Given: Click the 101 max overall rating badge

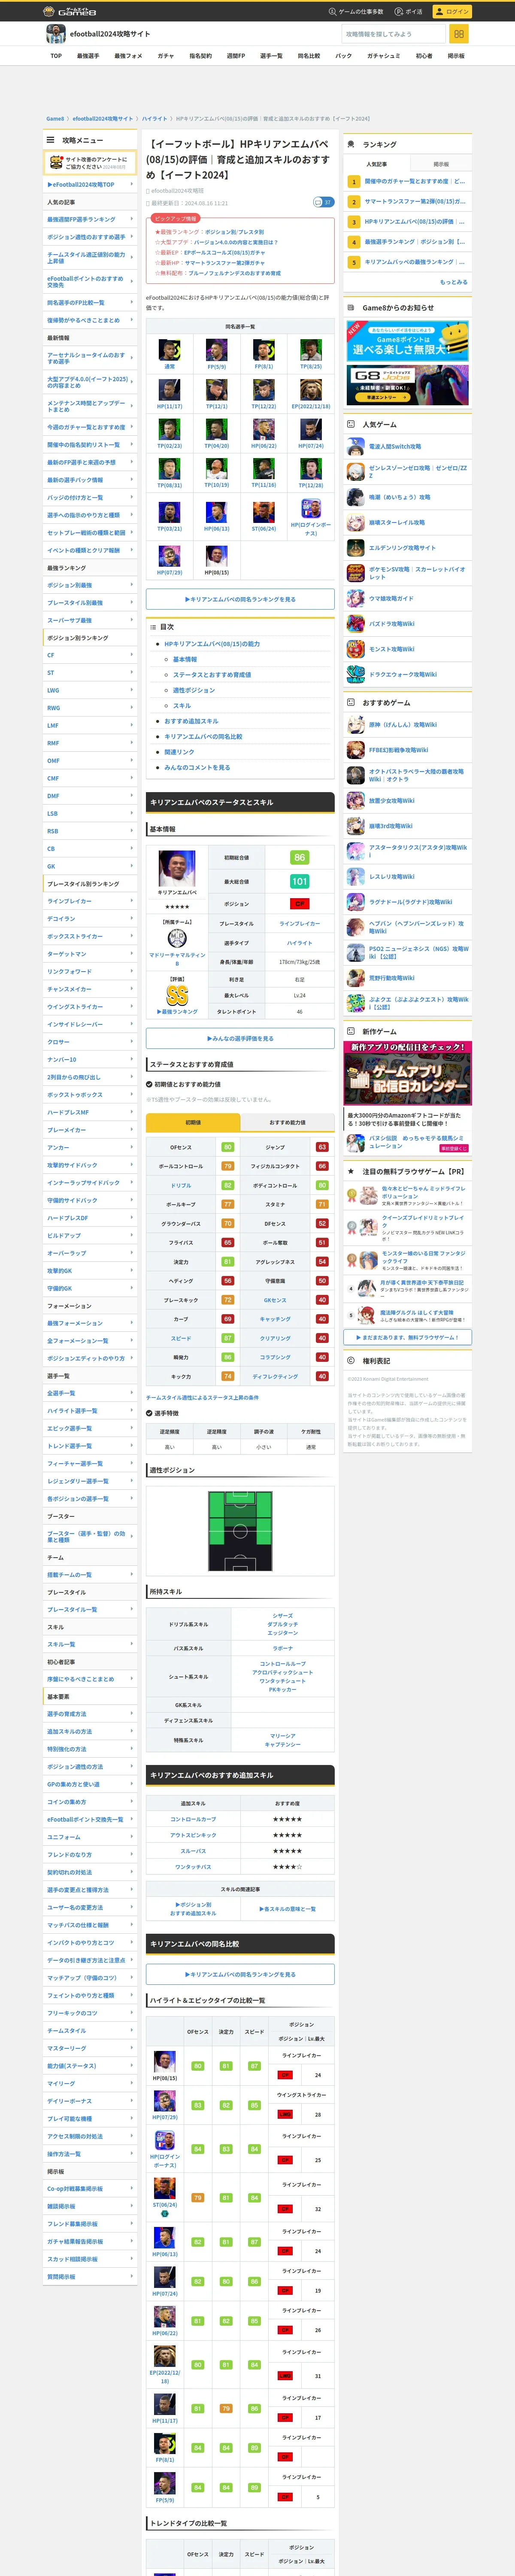Looking at the screenshot, I should click(299, 881).
